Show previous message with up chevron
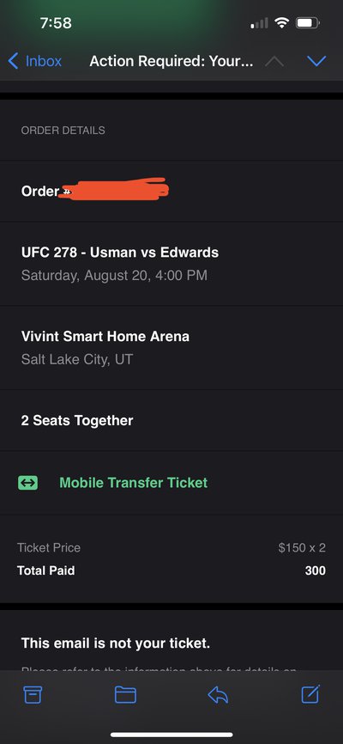Image resolution: width=343 pixels, height=744 pixels. click(274, 61)
